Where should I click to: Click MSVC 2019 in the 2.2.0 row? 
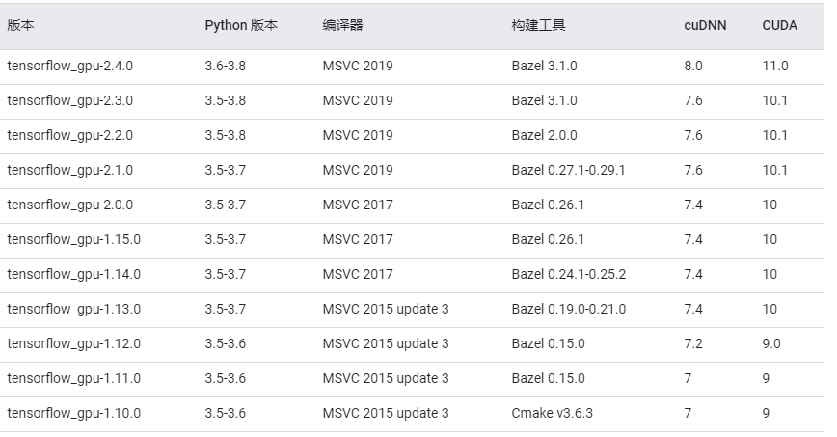(x=358, y=135)
